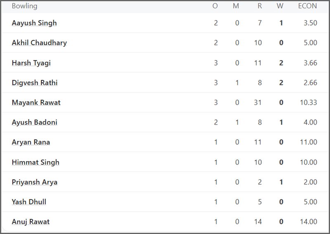Open Aryan Rana player page
This screenshot has height=234, width=330.
click(x=31, y=142)
